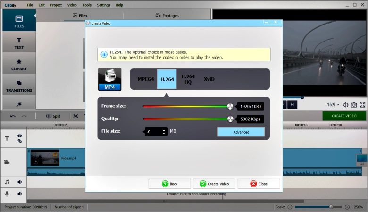Open the Video menu
This screenshot has height=212, width=368.
[x=72, y=5]
